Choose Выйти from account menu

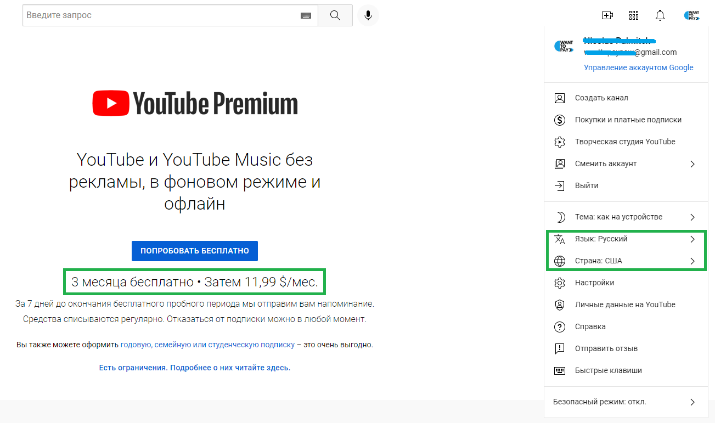point(626,186)
